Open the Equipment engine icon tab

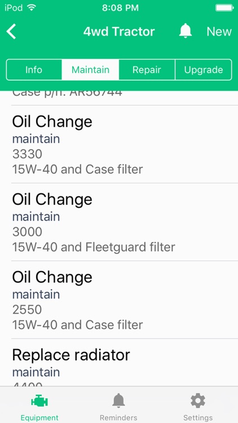(x=39, y=402)
